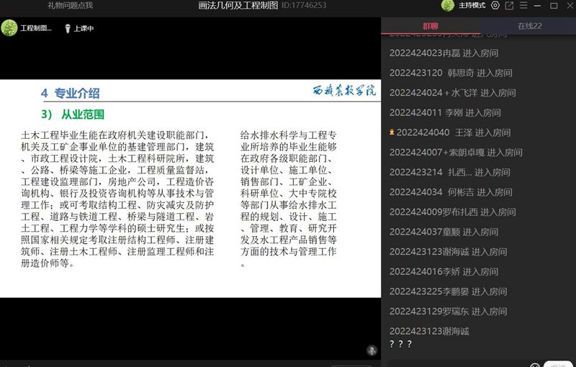Click the medal icon beside 2022424040 王泽

[392, 132]
